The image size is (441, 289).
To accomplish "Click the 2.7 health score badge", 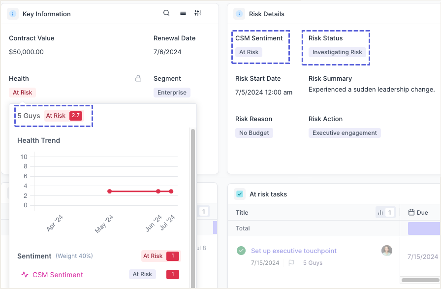I will (76, 116).
